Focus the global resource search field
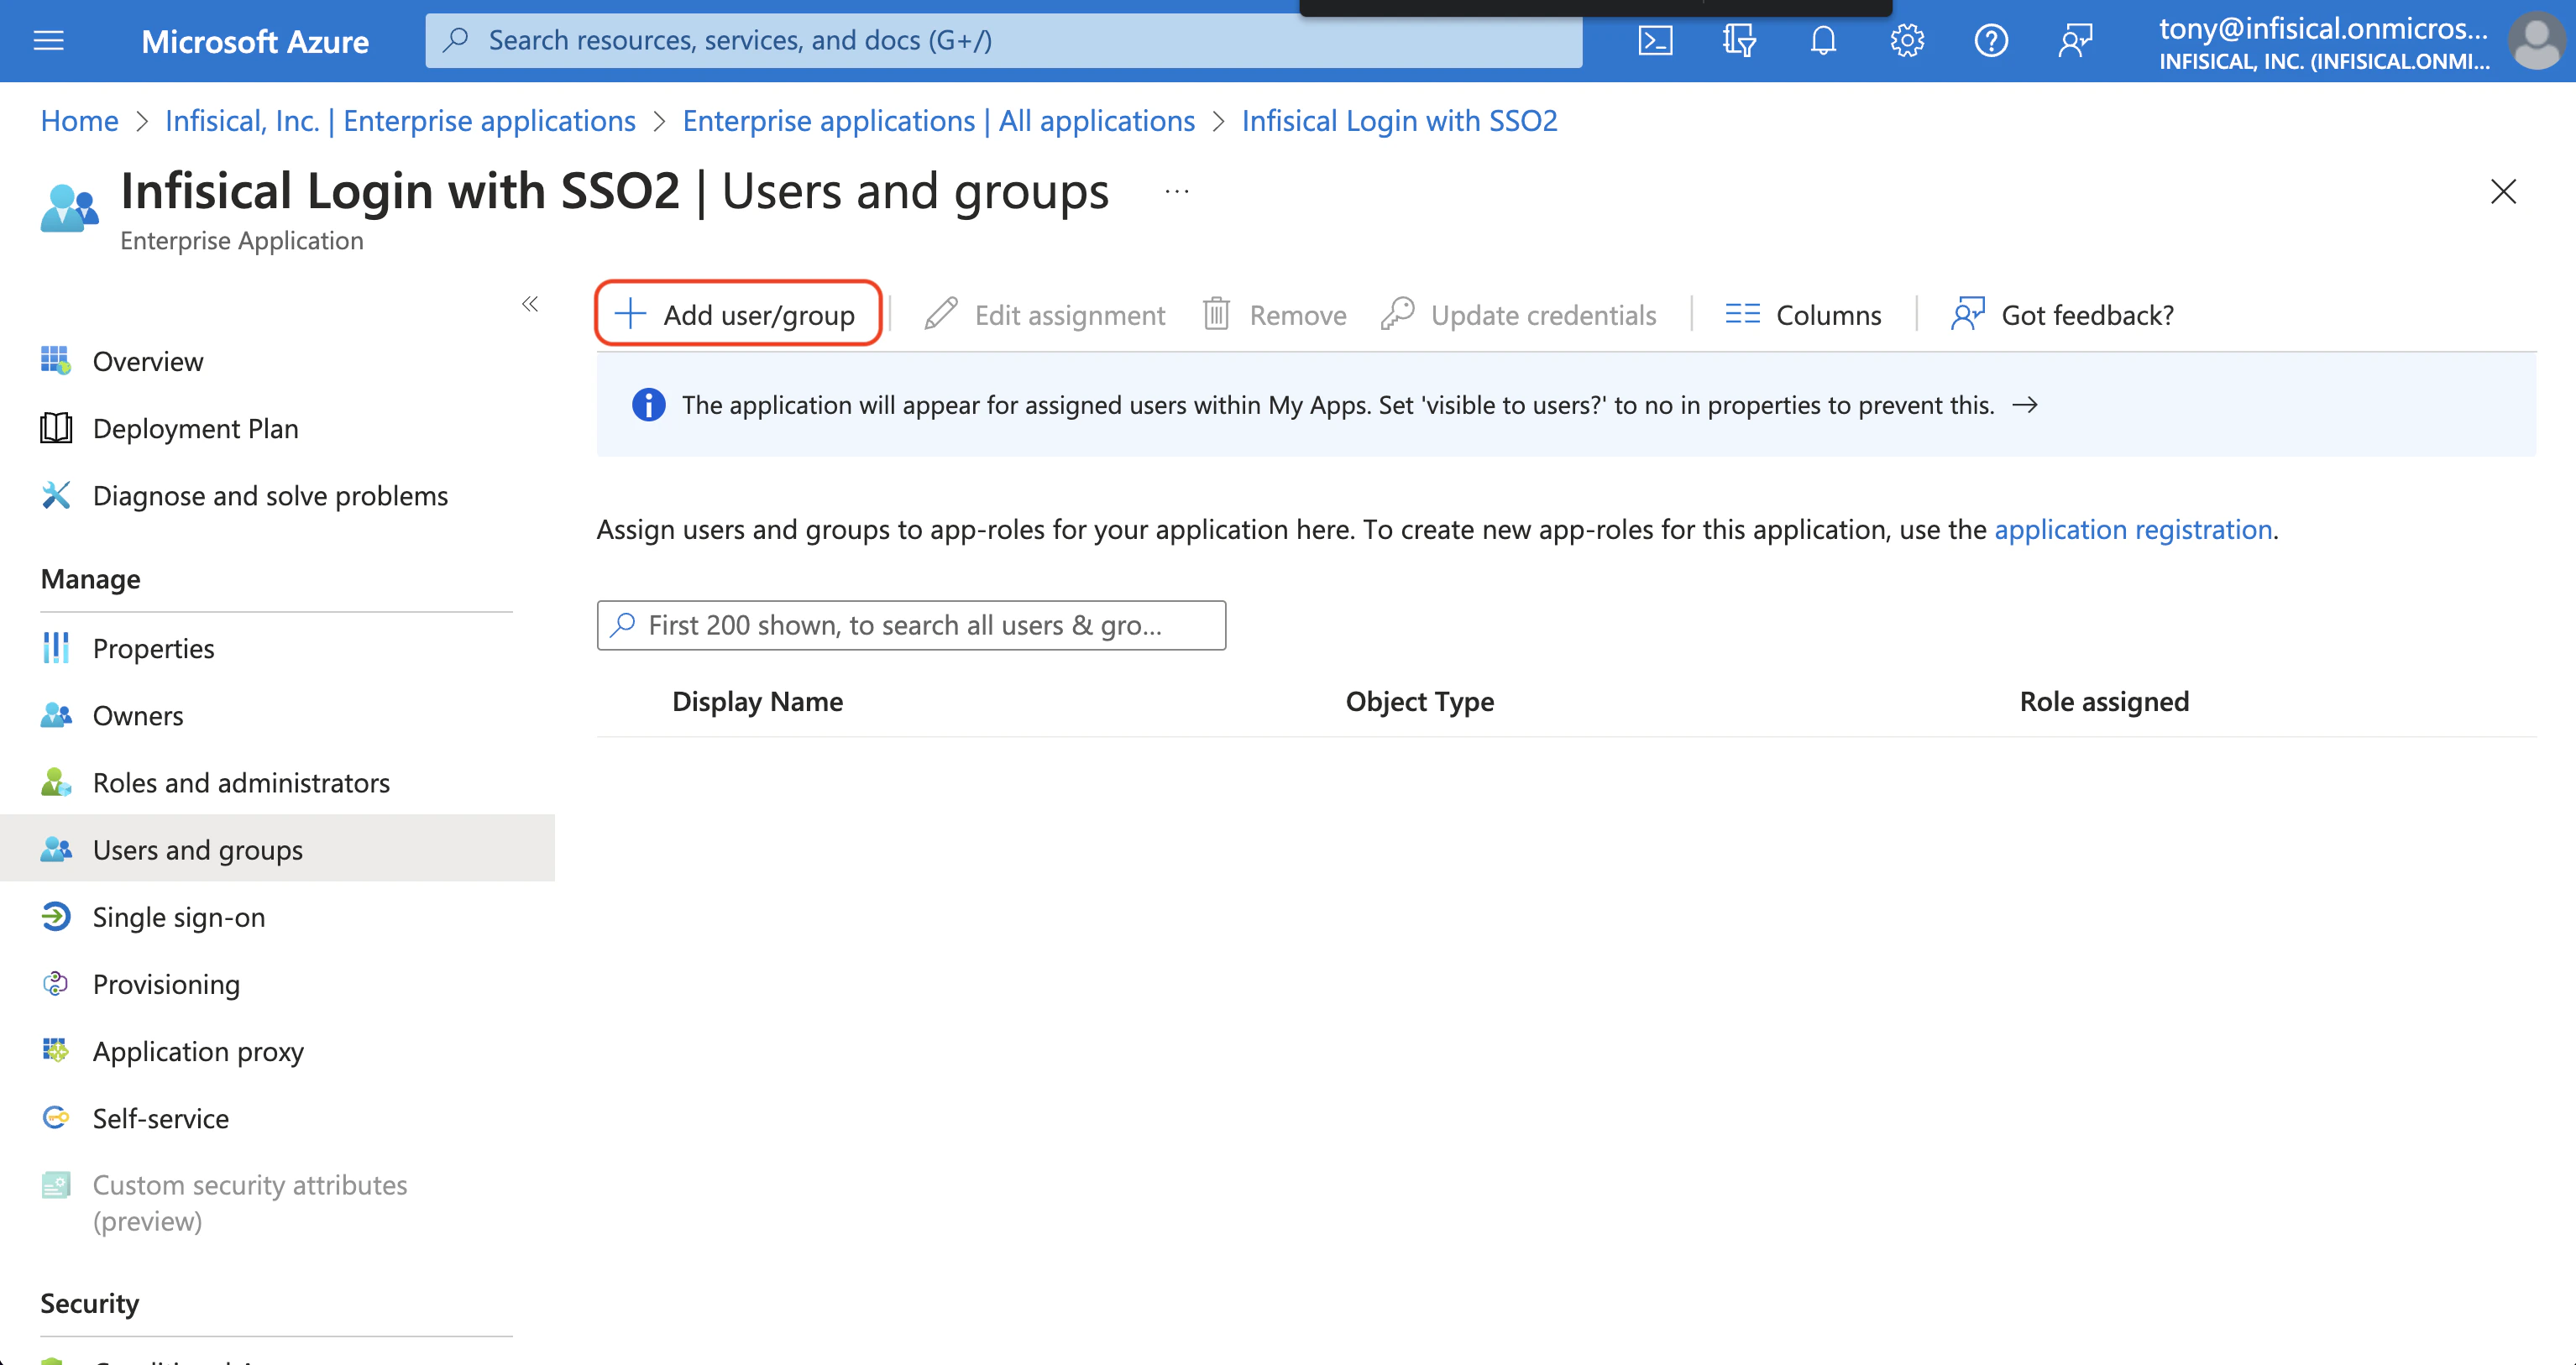The image size is (2576, 1365). point(1003,41)
